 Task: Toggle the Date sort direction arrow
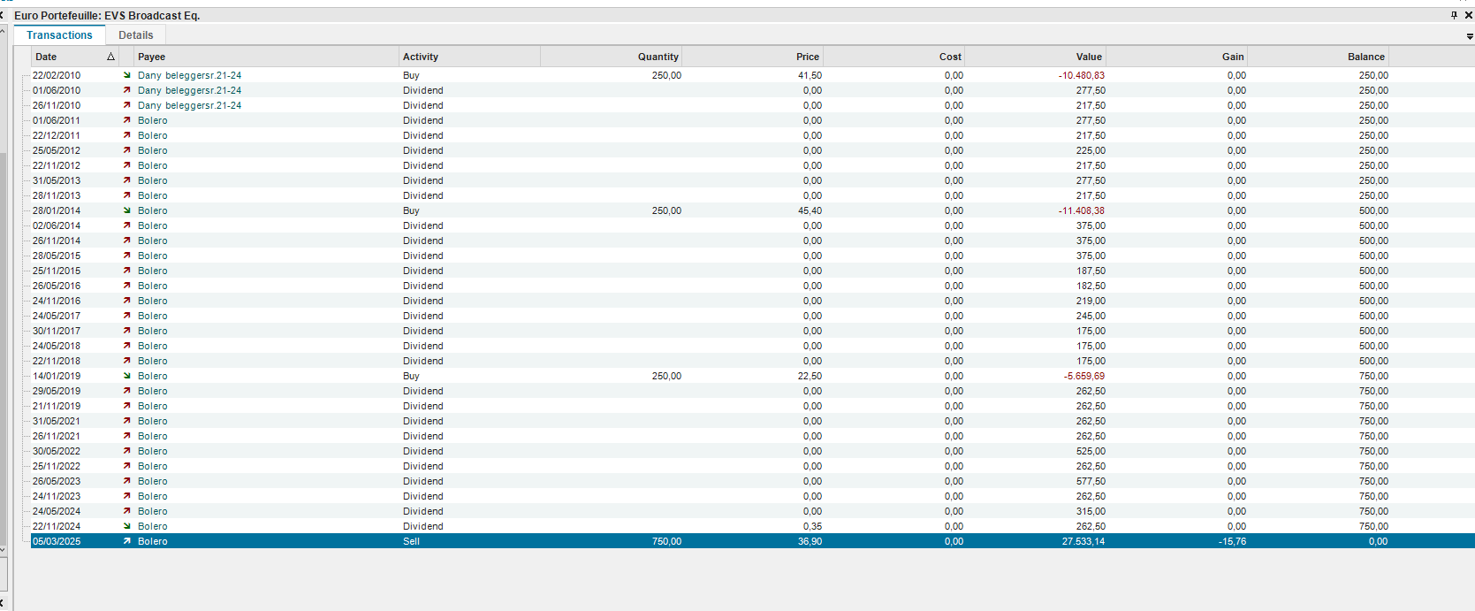[110, 57]
